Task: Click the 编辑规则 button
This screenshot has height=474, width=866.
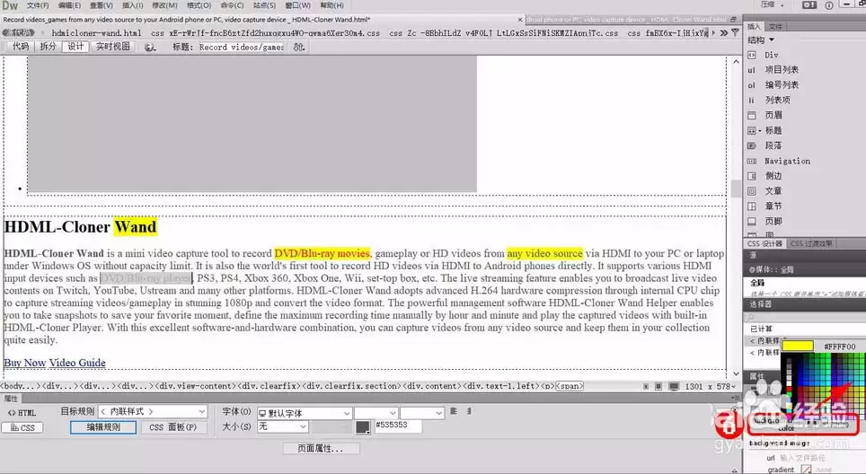Action: coord(102,427)
